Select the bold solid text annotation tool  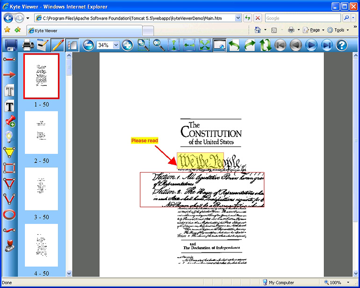click(9, 106)
